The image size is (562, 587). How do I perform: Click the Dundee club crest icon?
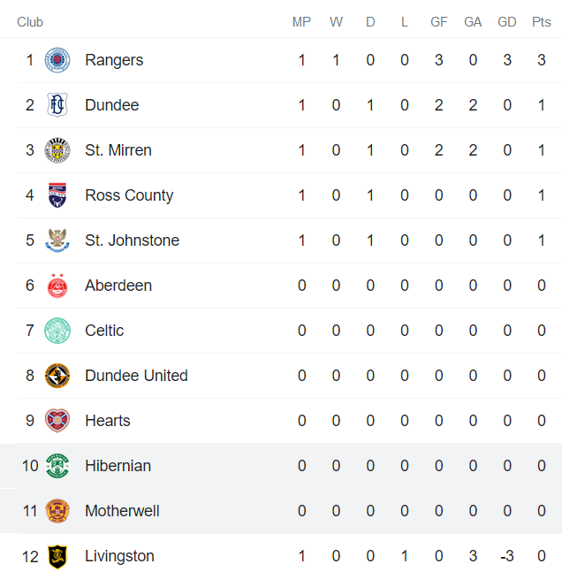click(57, 105)
